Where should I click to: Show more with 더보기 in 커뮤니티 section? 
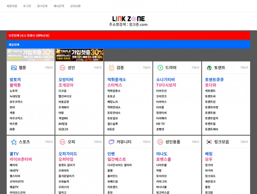point(146,142)
